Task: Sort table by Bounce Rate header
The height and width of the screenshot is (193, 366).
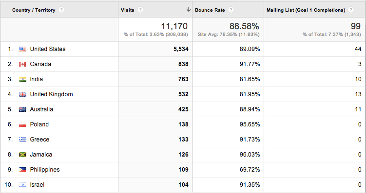Action: point(210,10)
